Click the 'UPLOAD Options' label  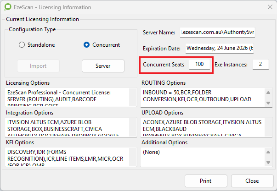pos(162,113)
